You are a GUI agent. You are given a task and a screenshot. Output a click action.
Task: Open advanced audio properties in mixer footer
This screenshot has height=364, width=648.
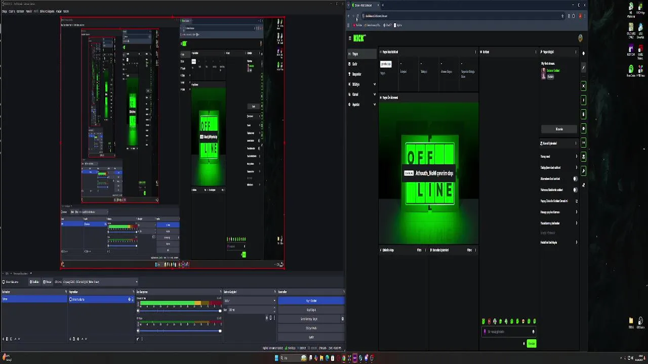(138, 339)
